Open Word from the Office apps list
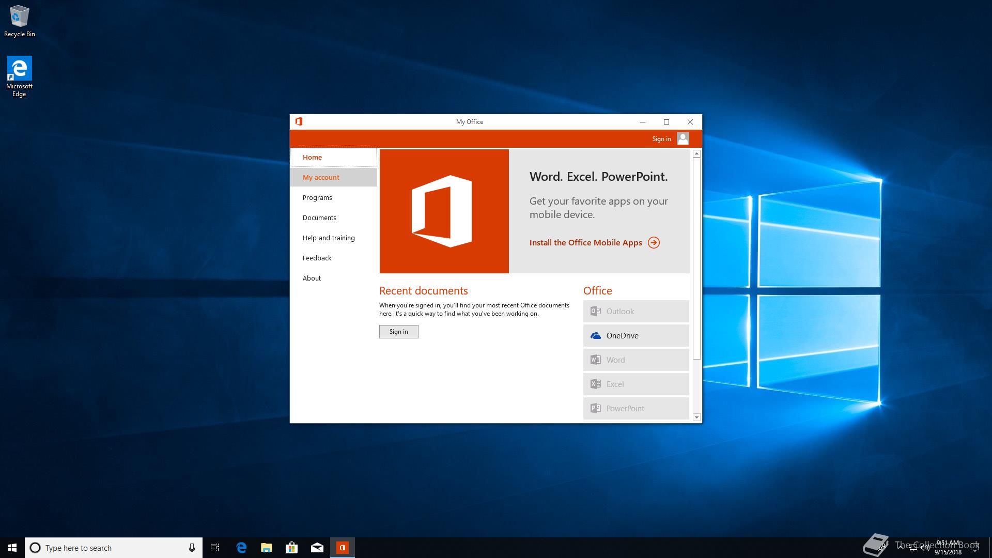 [636, 360]
